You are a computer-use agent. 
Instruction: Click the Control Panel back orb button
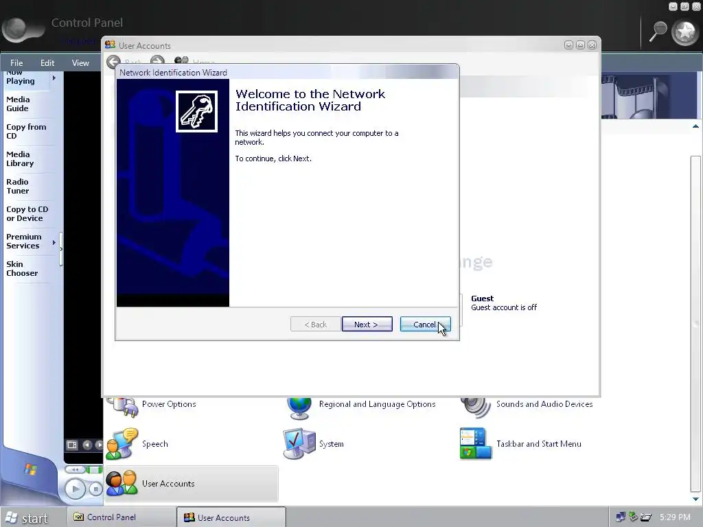[x=18, y=29]
